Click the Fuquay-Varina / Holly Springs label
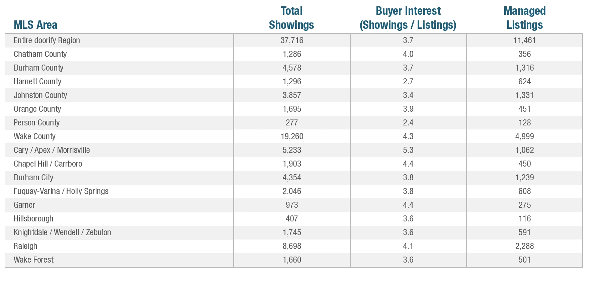605x287 pixels. [x=61, y=191]
